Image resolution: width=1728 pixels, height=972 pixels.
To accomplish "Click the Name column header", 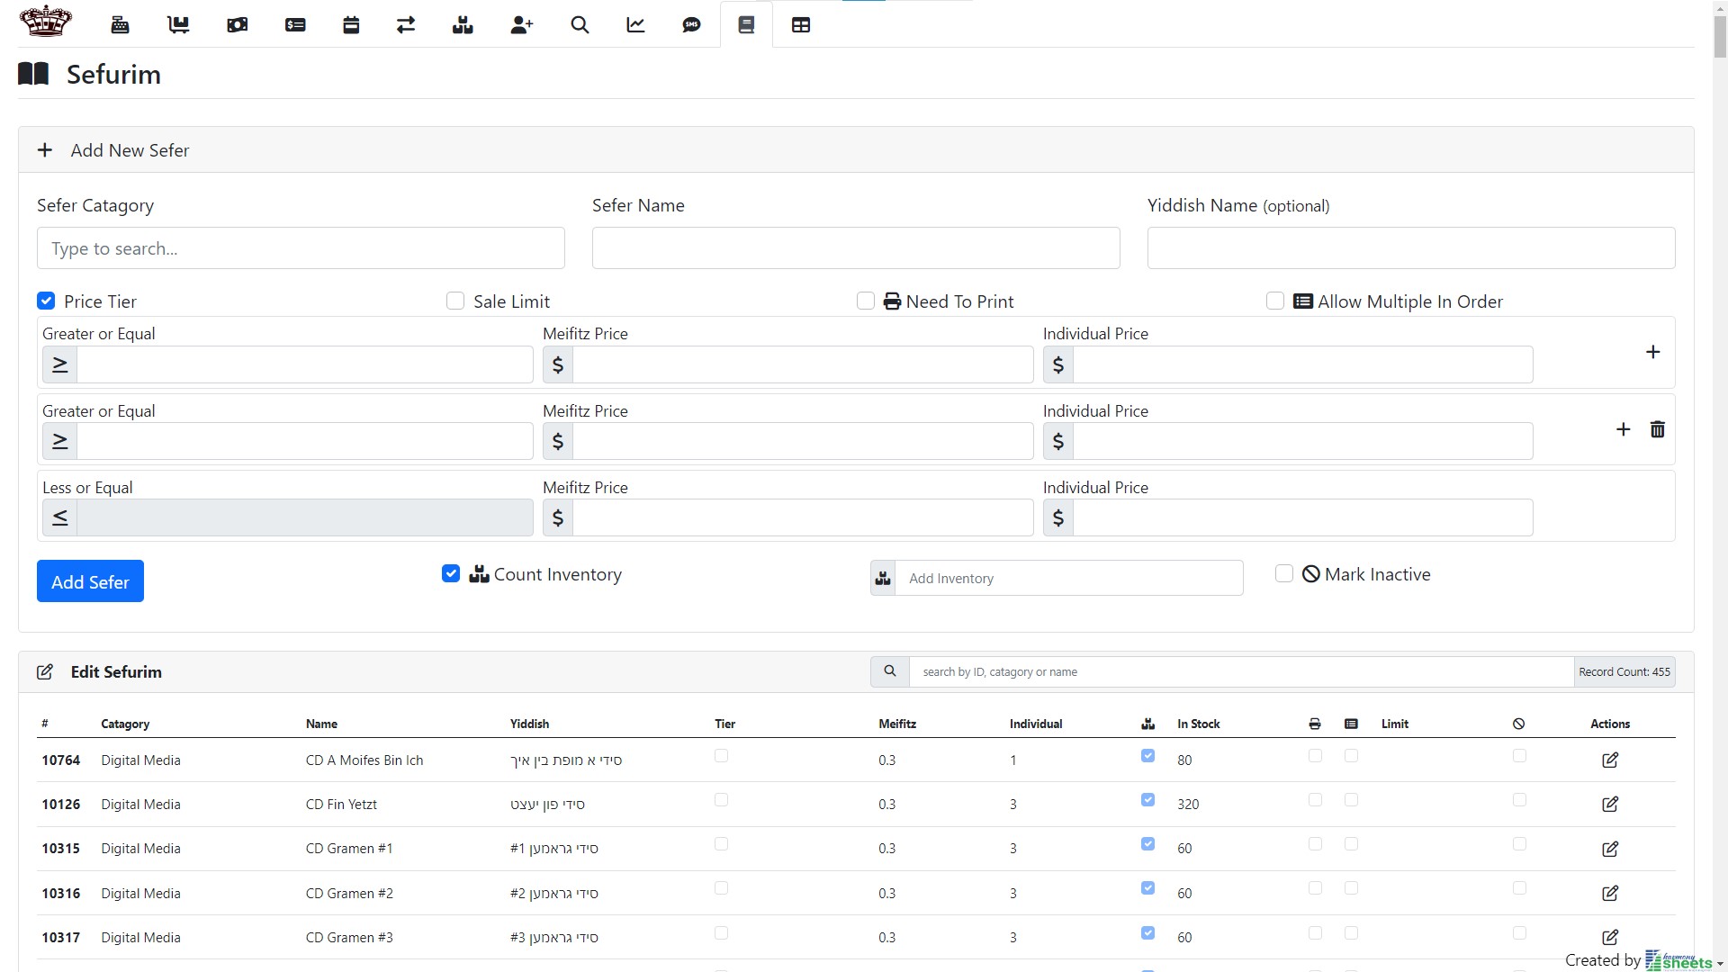I will [x=321, y=724].
